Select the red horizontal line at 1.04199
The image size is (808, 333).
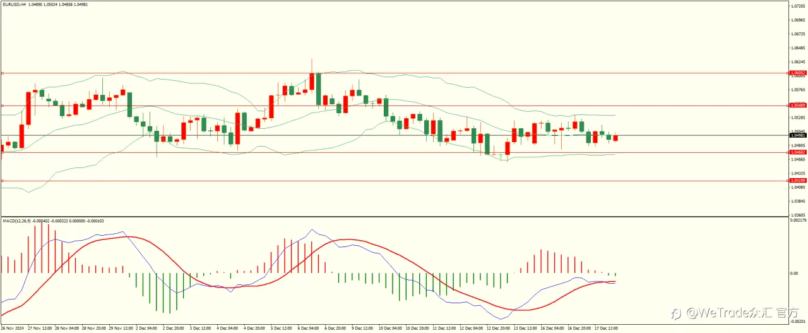coord(394,181)
